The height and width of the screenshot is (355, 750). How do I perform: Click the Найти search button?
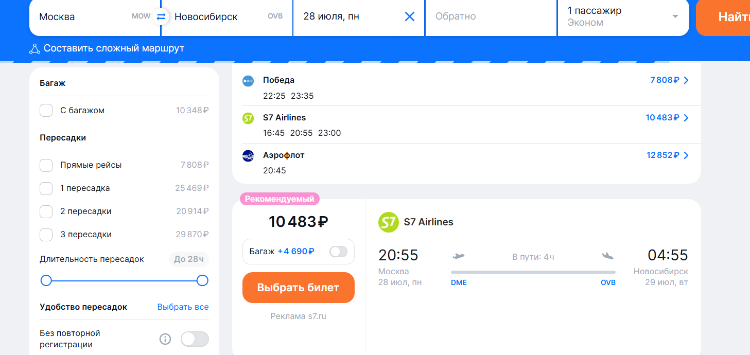(723, 17)
